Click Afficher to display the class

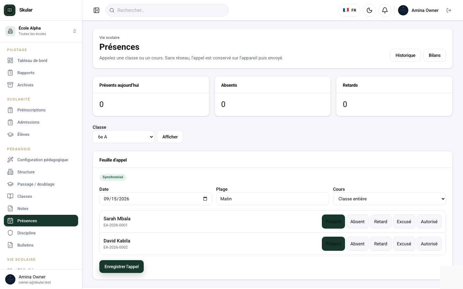point(170,137)
